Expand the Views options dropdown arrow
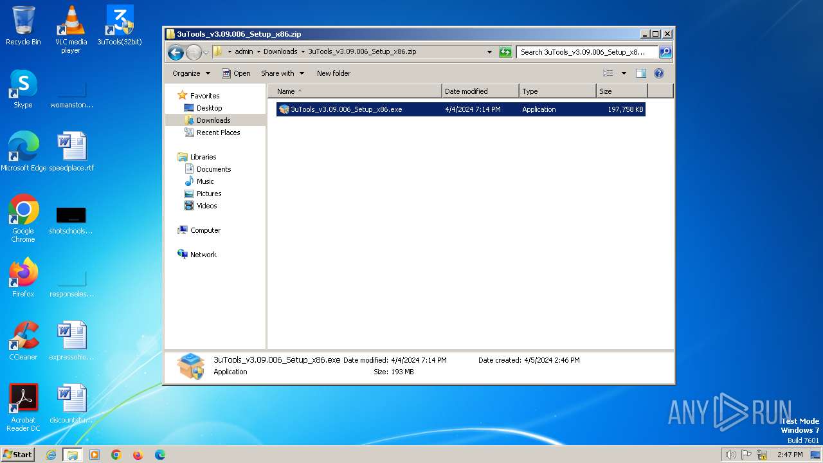This screenshot has width=823, height=463. 623,73
